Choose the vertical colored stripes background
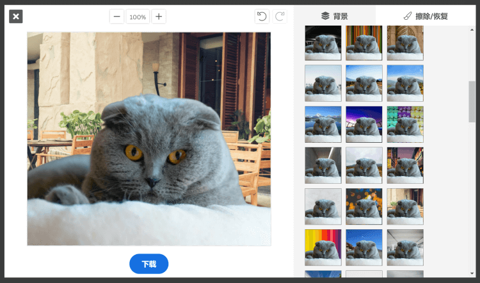 click(x=364, y=42)
